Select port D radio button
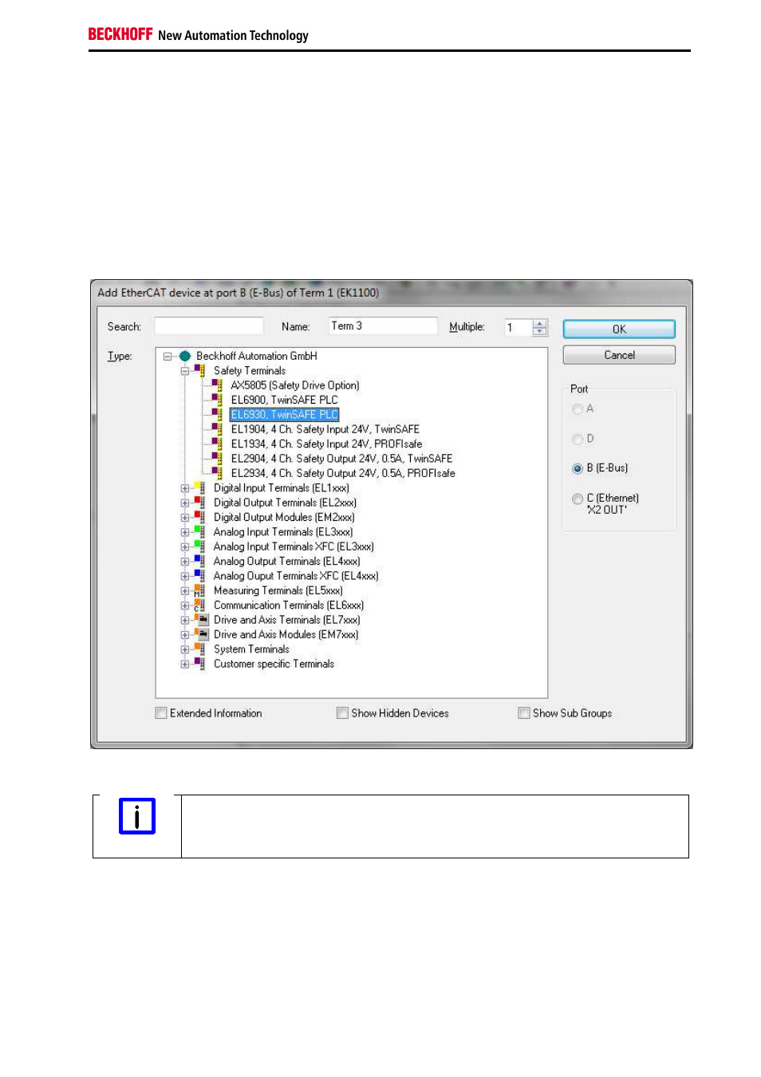761x1077 pixels. [578, 439]
